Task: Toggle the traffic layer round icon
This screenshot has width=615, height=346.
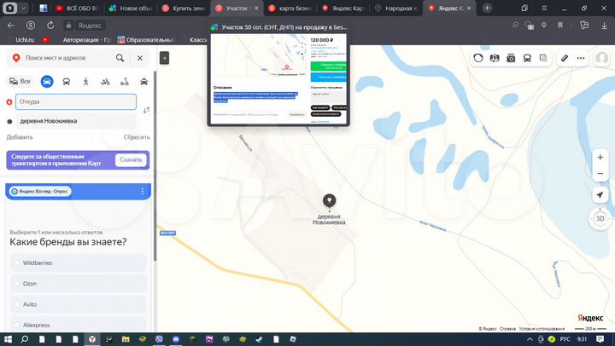Action: pos(478,58)
